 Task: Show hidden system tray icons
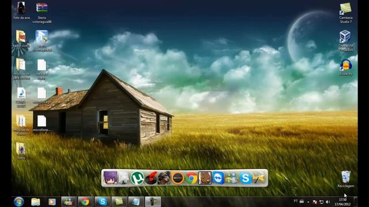[308, 202]
